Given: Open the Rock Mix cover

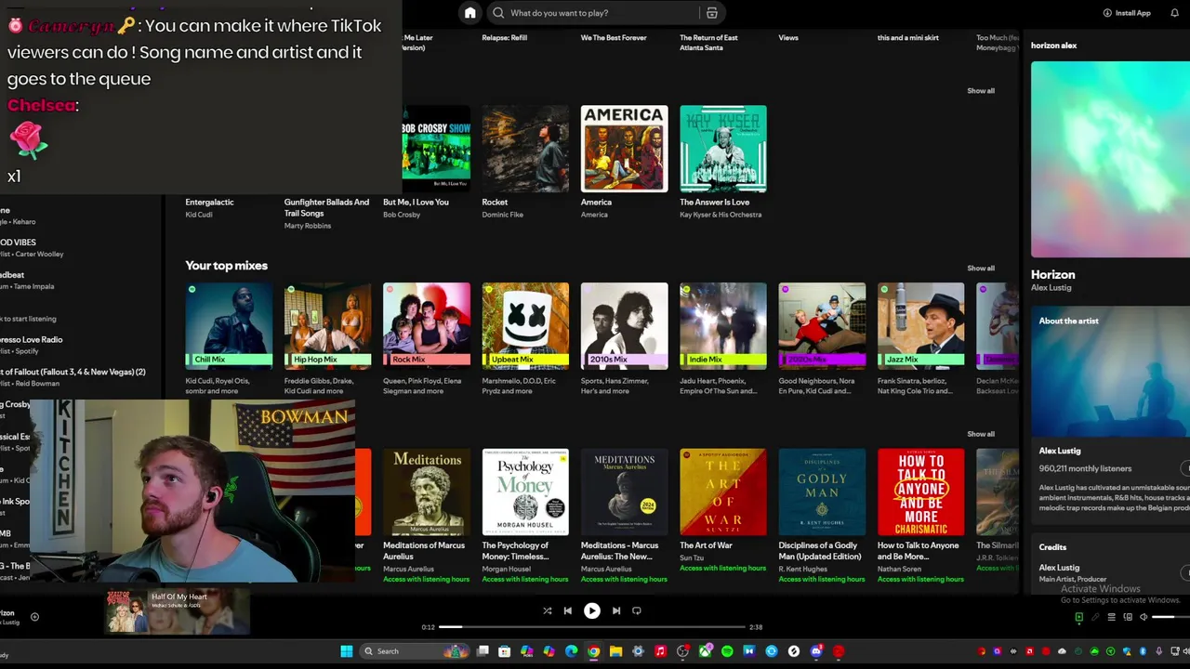Looking at the screenshot, I should [427, 326].
